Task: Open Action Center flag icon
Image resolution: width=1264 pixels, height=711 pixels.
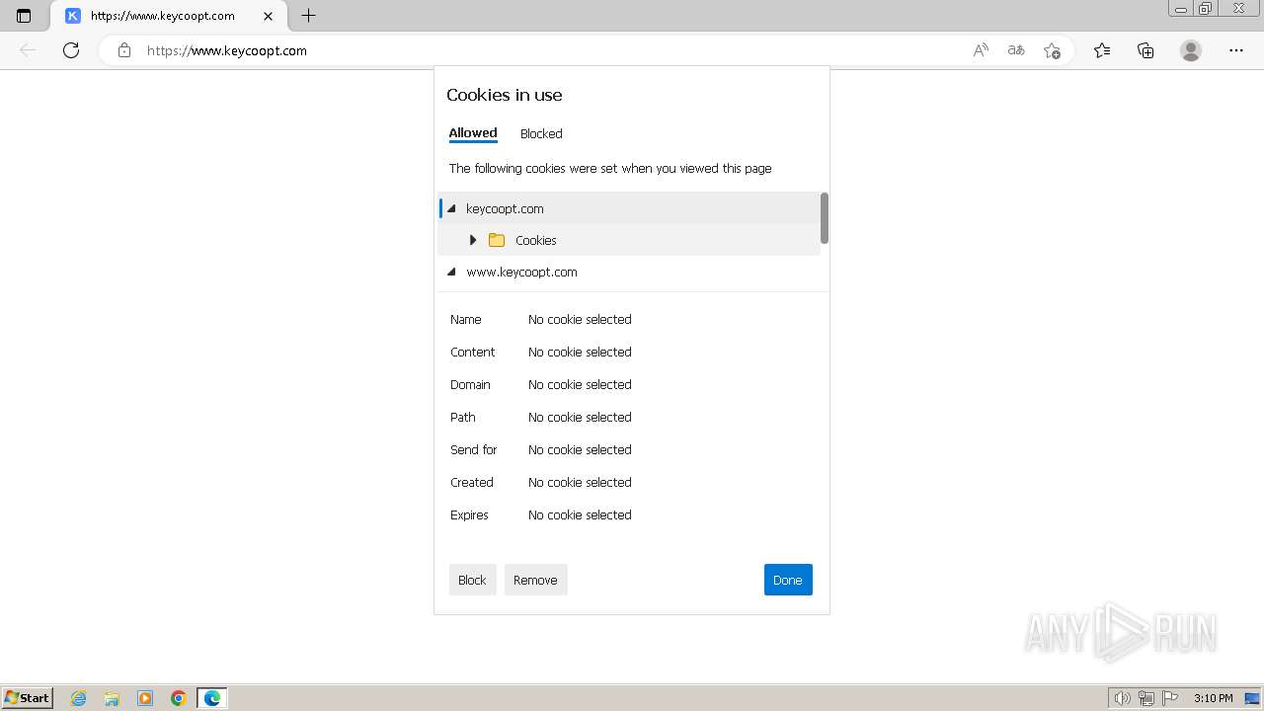Action: [x=1169, y=698]
